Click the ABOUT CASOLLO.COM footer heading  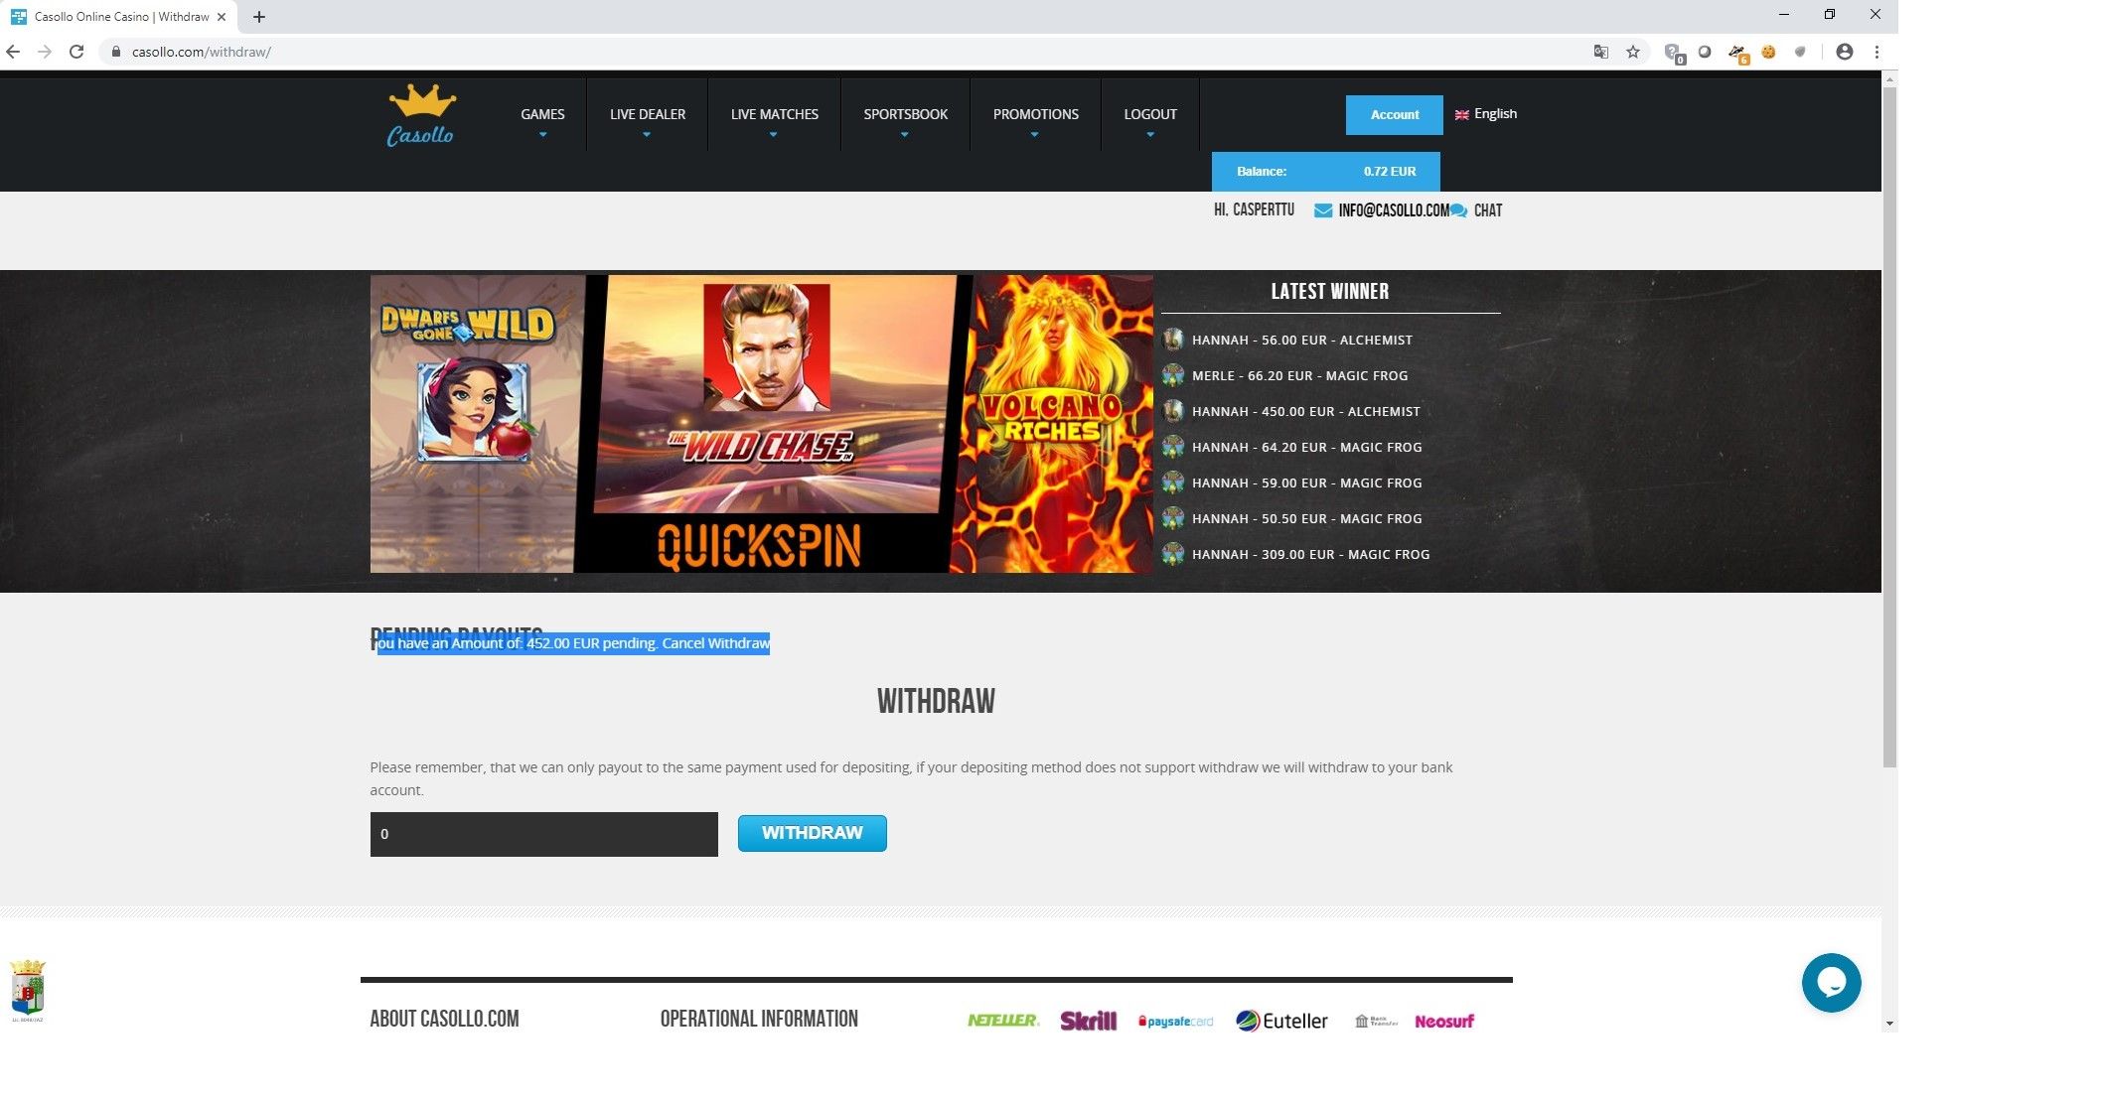pos(444,1019)
